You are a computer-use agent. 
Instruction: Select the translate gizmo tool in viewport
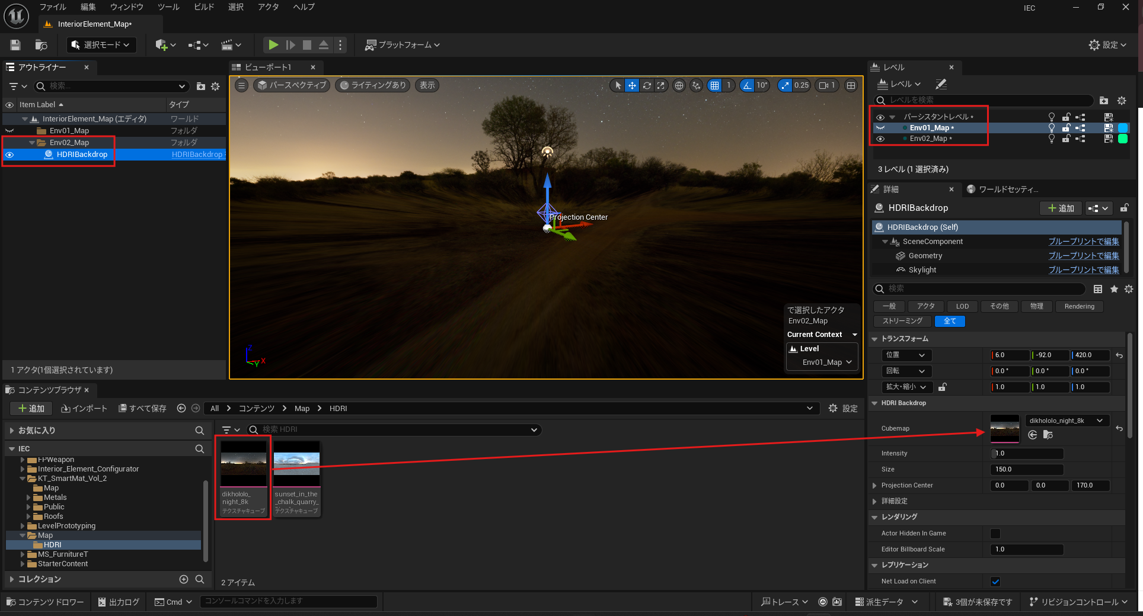coord(632,85)
